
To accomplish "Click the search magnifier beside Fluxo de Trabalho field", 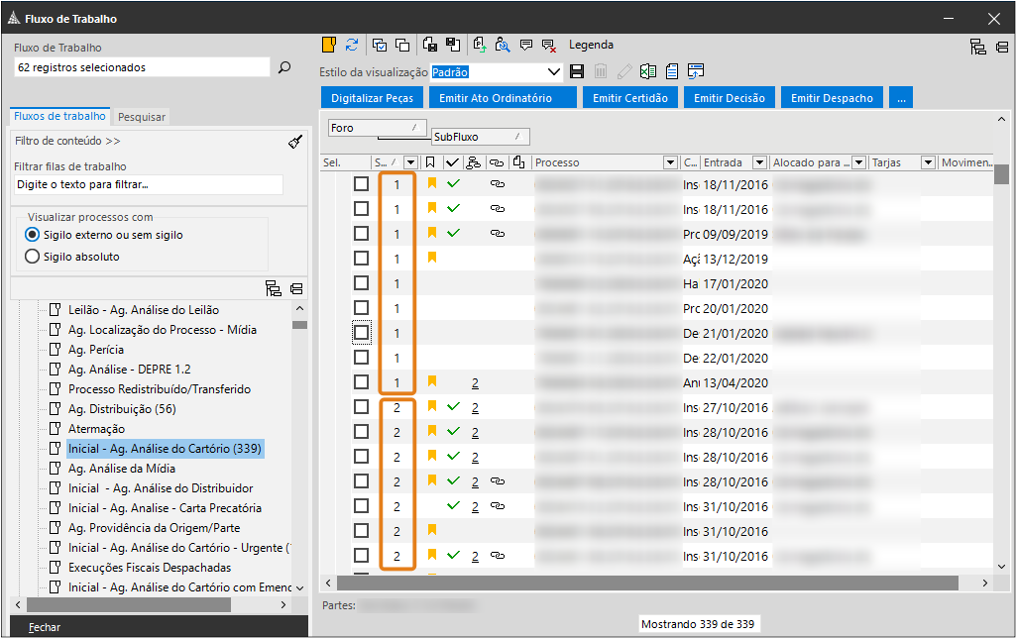I will (x=284, y=67).
